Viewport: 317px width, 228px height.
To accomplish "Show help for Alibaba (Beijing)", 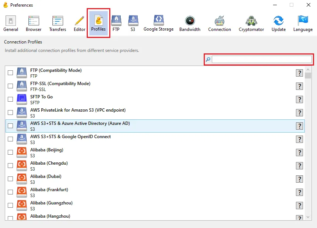I will (299, 152).
